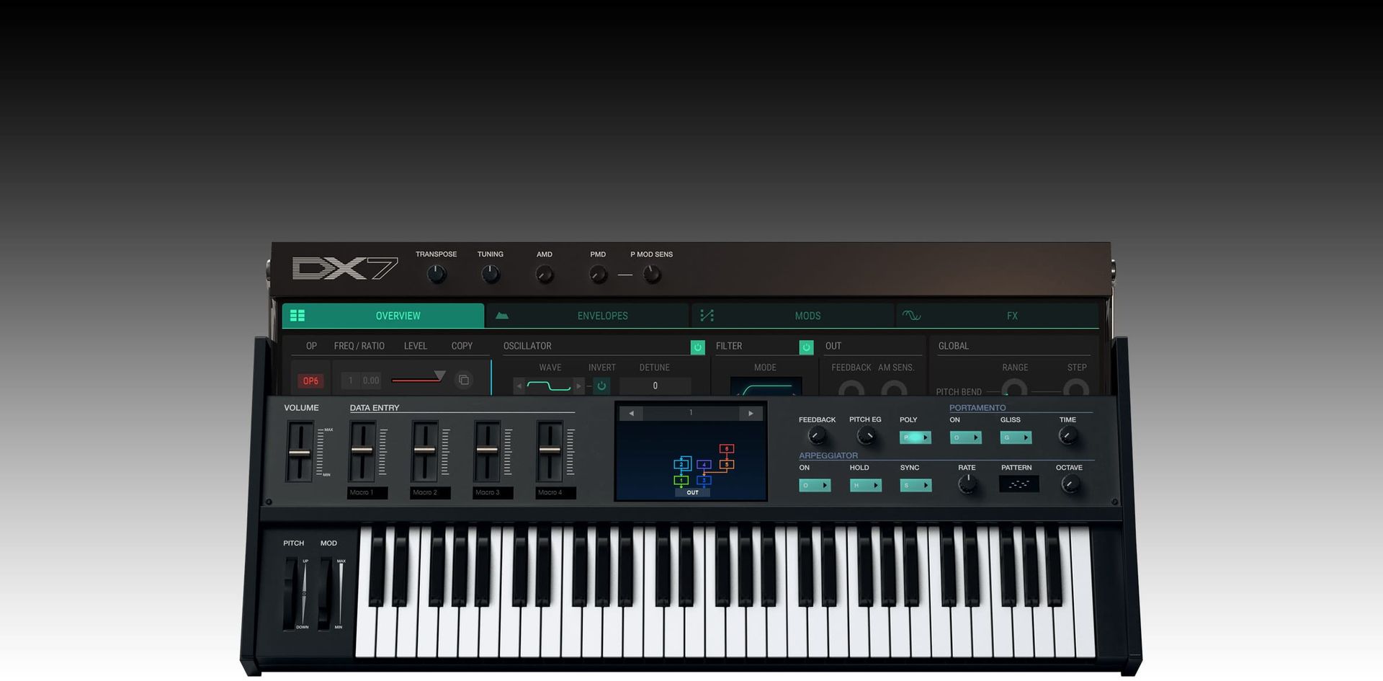This screenshot has width=1383, height=681.
Task: Toggle the Gliss switch
Action: (1016, 437)
